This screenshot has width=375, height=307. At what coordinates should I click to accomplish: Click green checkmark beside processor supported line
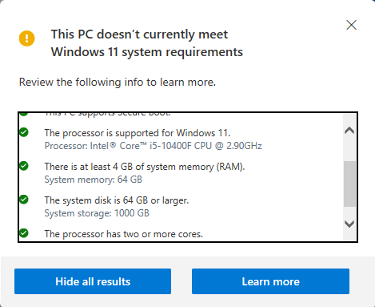click(24, 132)
